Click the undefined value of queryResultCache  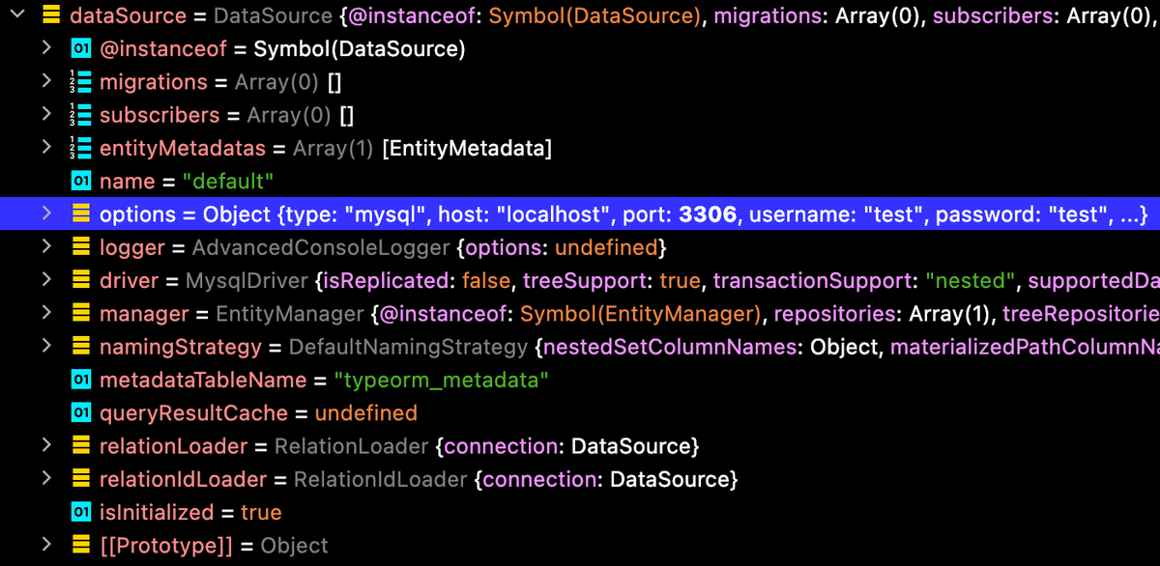tap(366, 412)
